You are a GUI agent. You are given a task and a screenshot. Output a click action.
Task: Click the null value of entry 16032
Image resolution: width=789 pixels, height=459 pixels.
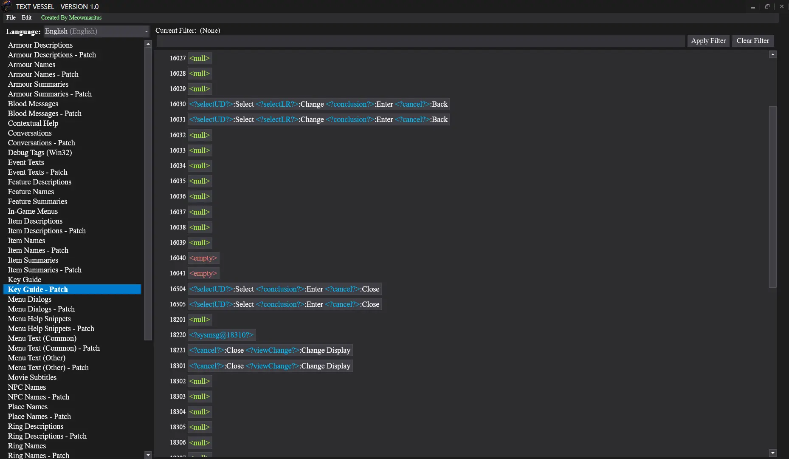[x=200, y=135]
